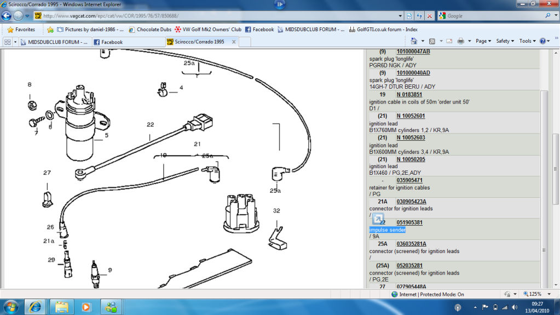This screenshot has height=315, width=560.
Task: Click the blue accelerator arrow icon
Action: point(378,219)
